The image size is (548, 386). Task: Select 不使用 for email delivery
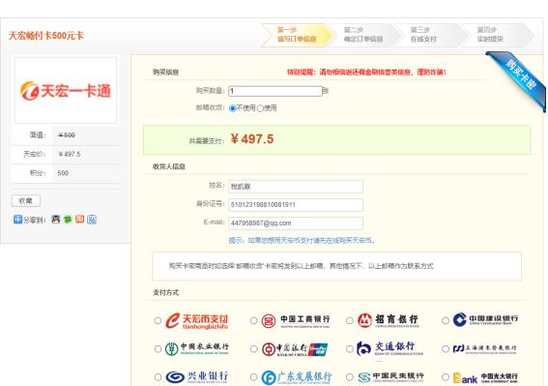[x=232, y=108]
